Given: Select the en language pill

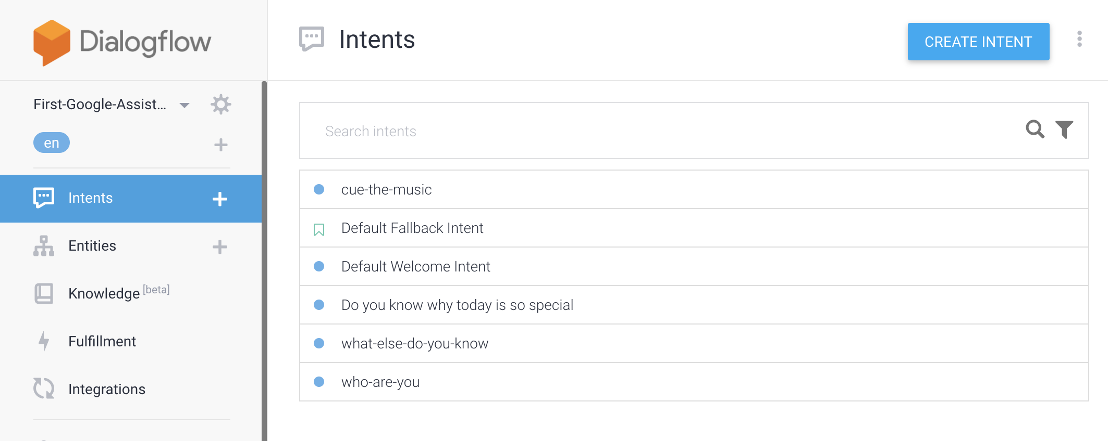Looking at the screenshot, I should tap(52, 142).
